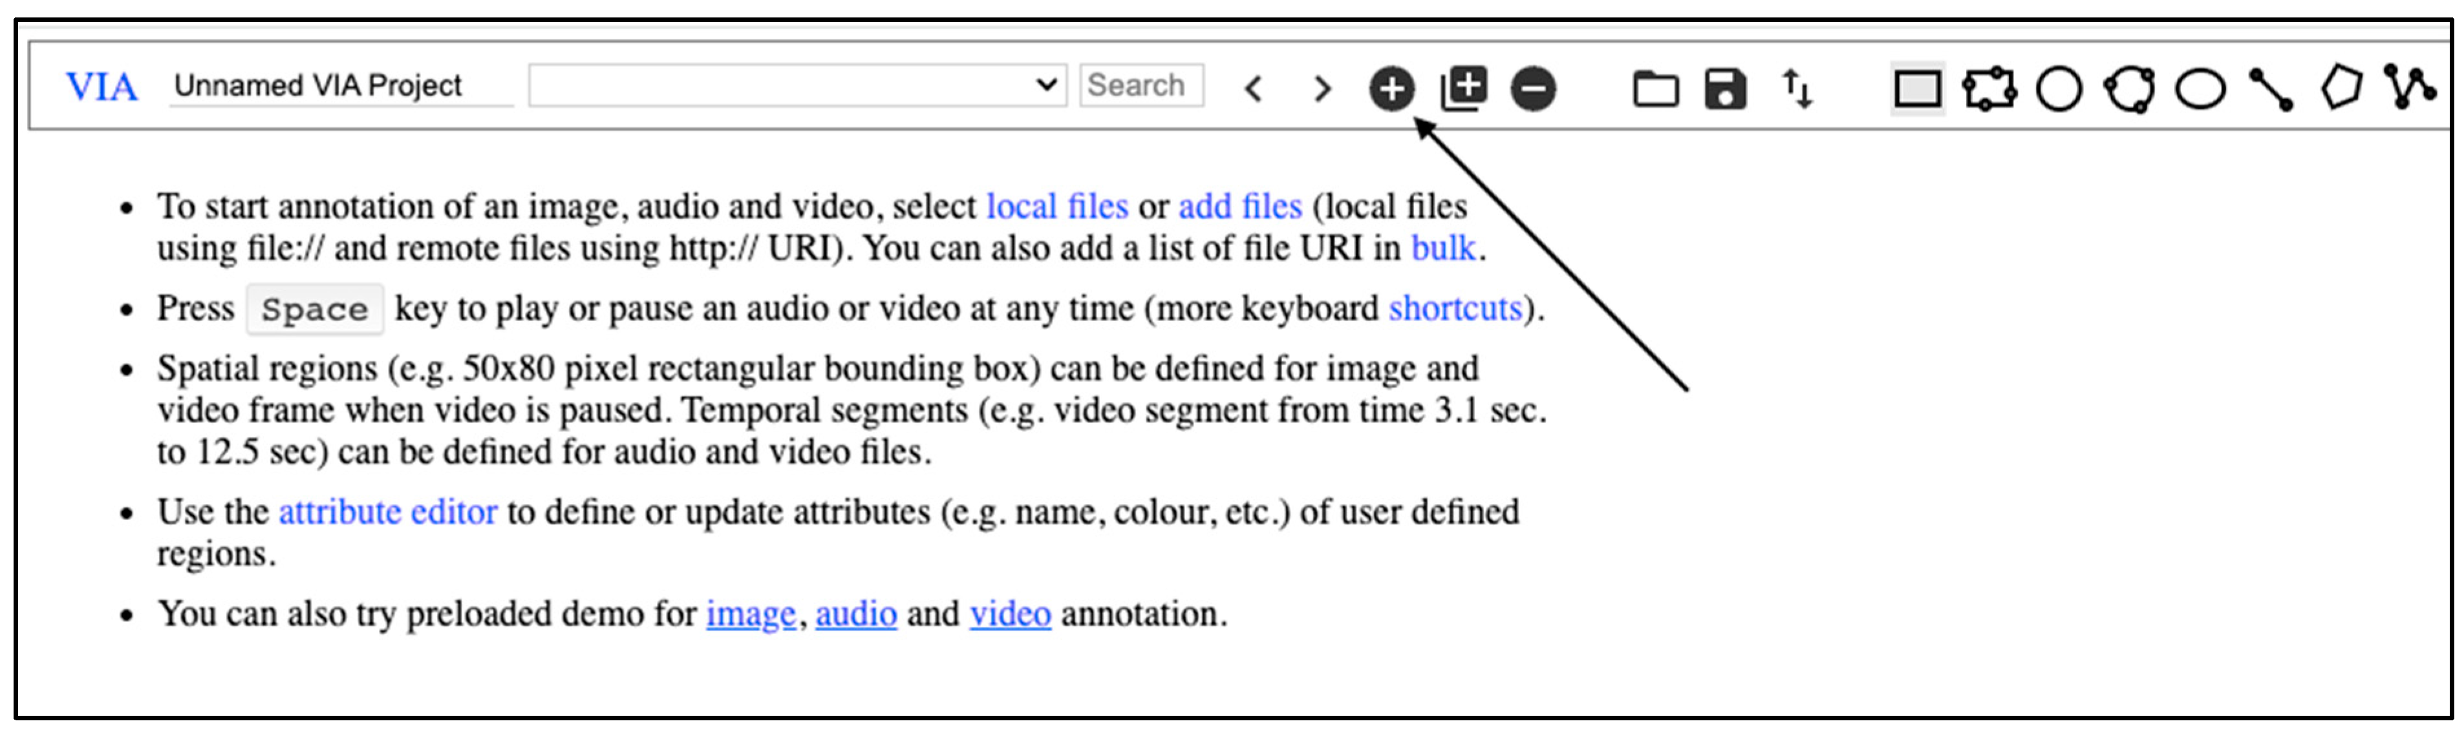Go to next file with right chevron

tap(1322, 89)
